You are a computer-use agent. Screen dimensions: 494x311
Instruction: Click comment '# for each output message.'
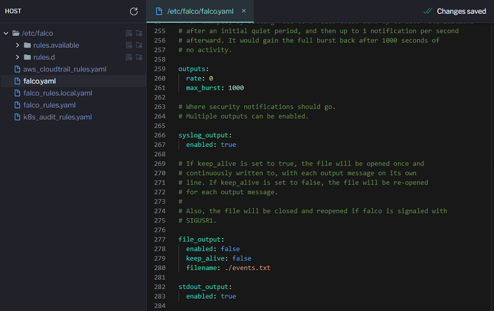tap(228, 192)
